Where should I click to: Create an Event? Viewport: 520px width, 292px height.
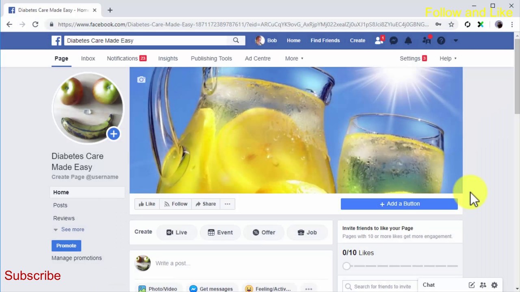coord(220,232)
